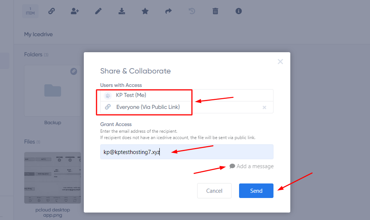
Task: Click the Backup folder name label
Action: point(53,123)
